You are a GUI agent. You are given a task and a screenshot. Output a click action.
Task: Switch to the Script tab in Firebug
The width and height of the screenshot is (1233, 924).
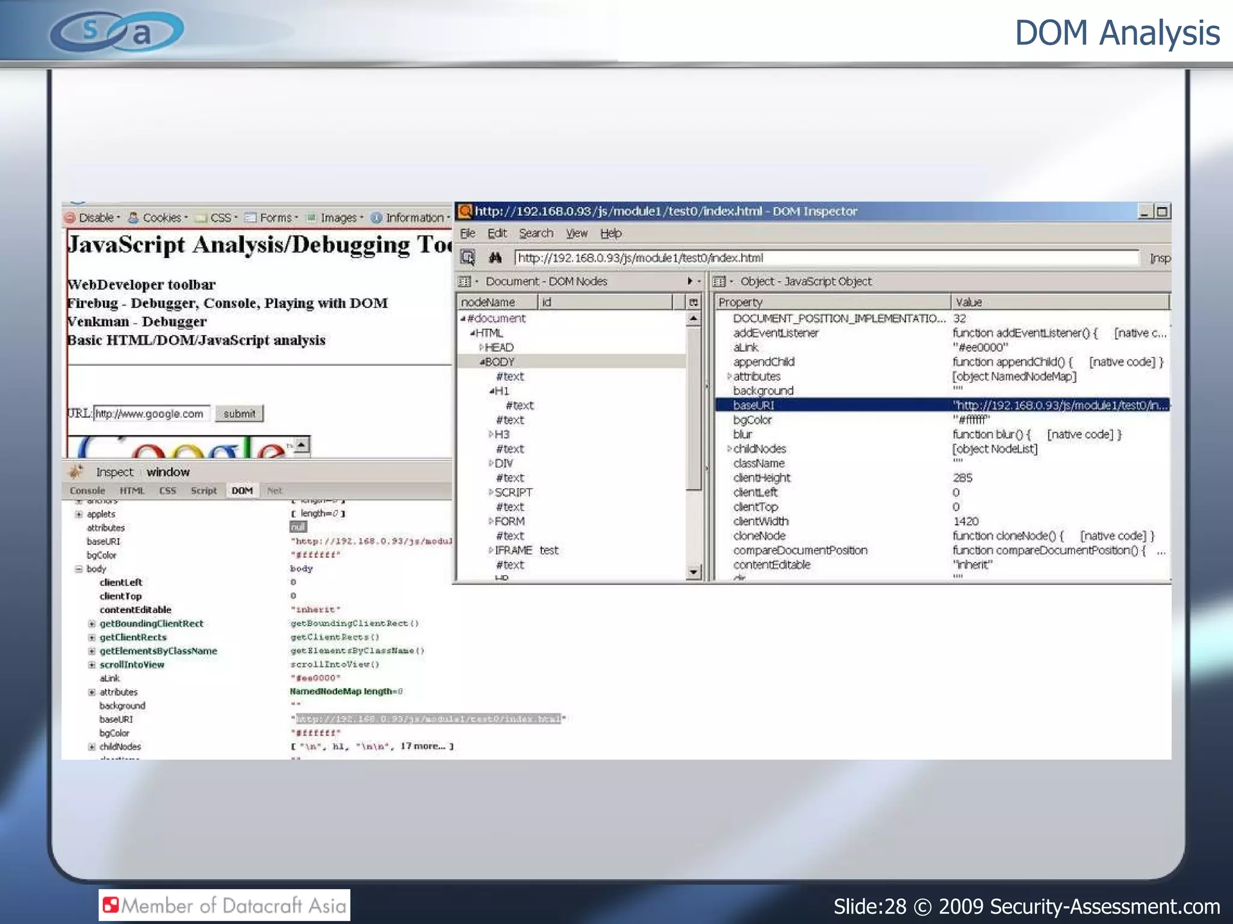pyautogui.click(x=203, y=491)
